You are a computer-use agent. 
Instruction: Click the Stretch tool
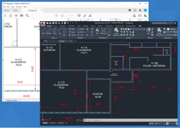point(72,35)
